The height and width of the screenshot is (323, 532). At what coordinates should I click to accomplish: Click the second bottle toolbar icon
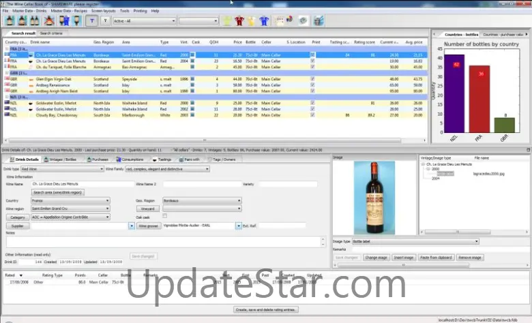tap(23, 20)
